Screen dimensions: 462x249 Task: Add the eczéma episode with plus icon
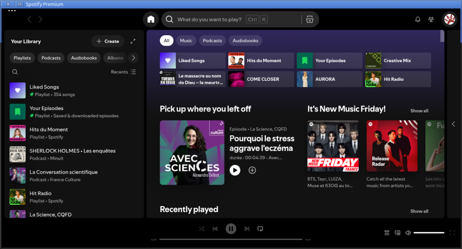(x=252, y=170)
